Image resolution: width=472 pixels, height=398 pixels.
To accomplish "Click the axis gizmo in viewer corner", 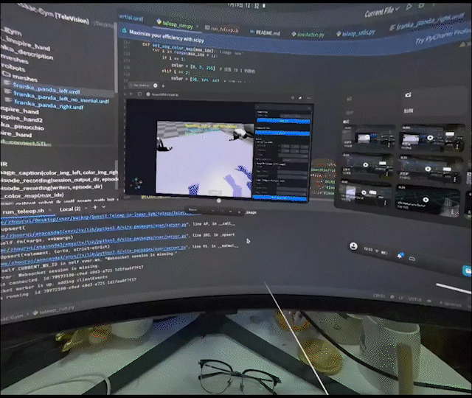I will point(138,184).
